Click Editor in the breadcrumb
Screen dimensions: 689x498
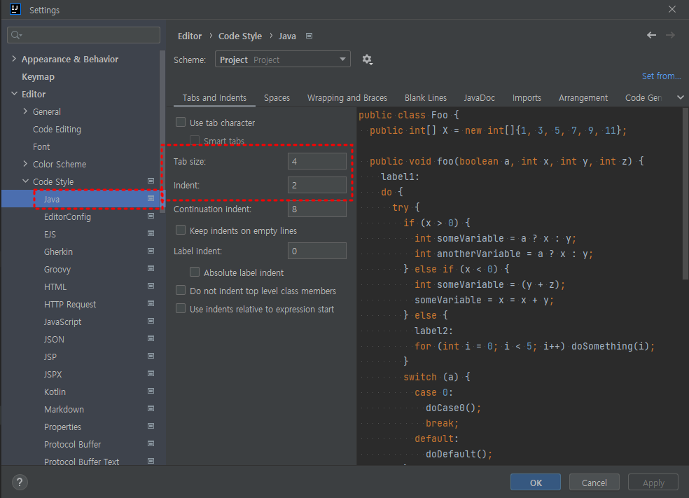[190, 36]
